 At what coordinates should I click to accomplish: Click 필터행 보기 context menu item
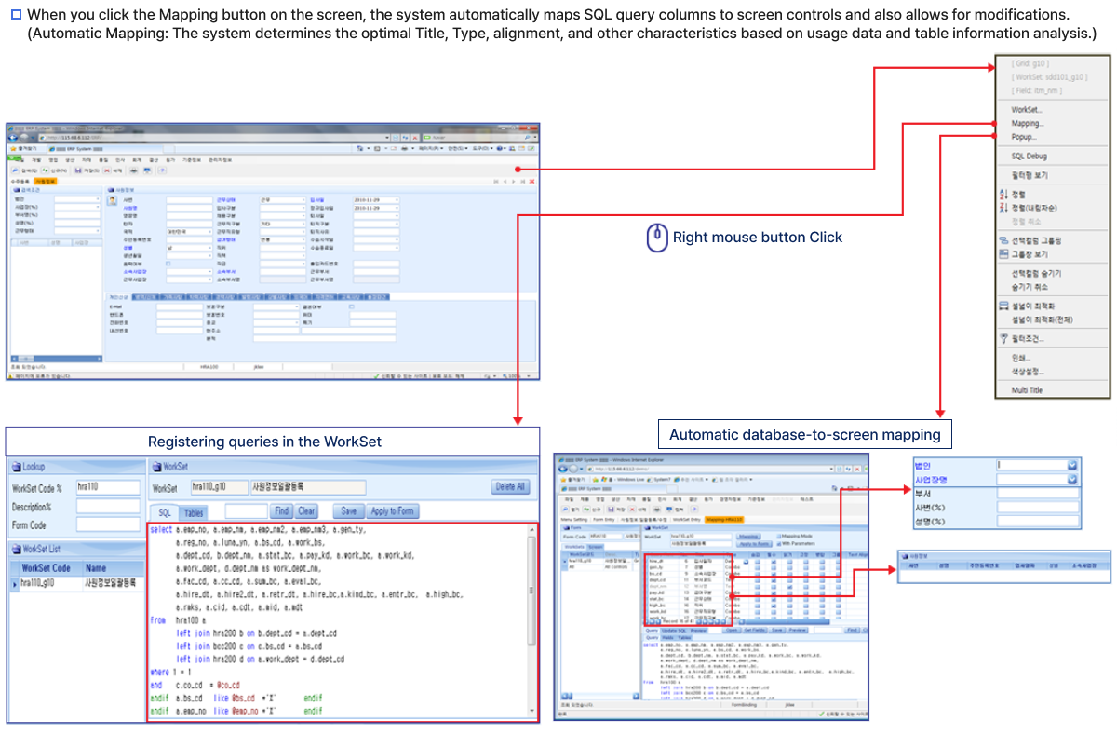coord(1030,175)
